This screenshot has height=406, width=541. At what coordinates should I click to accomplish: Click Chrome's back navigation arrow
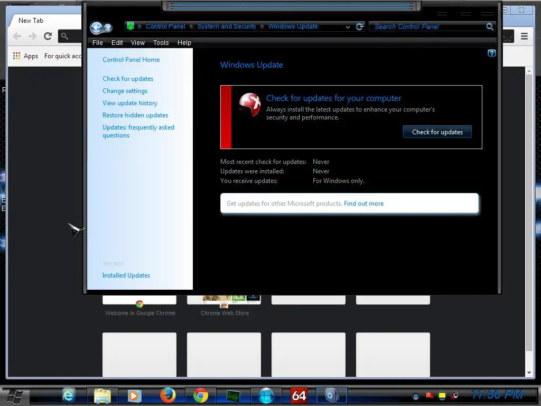click(x=17, y=36)
